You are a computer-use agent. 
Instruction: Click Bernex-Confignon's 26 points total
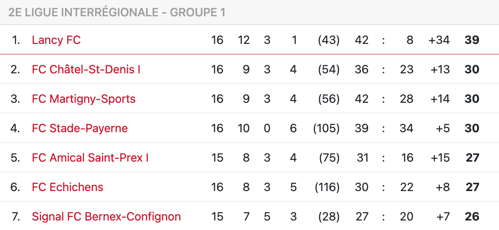(472, 216)
